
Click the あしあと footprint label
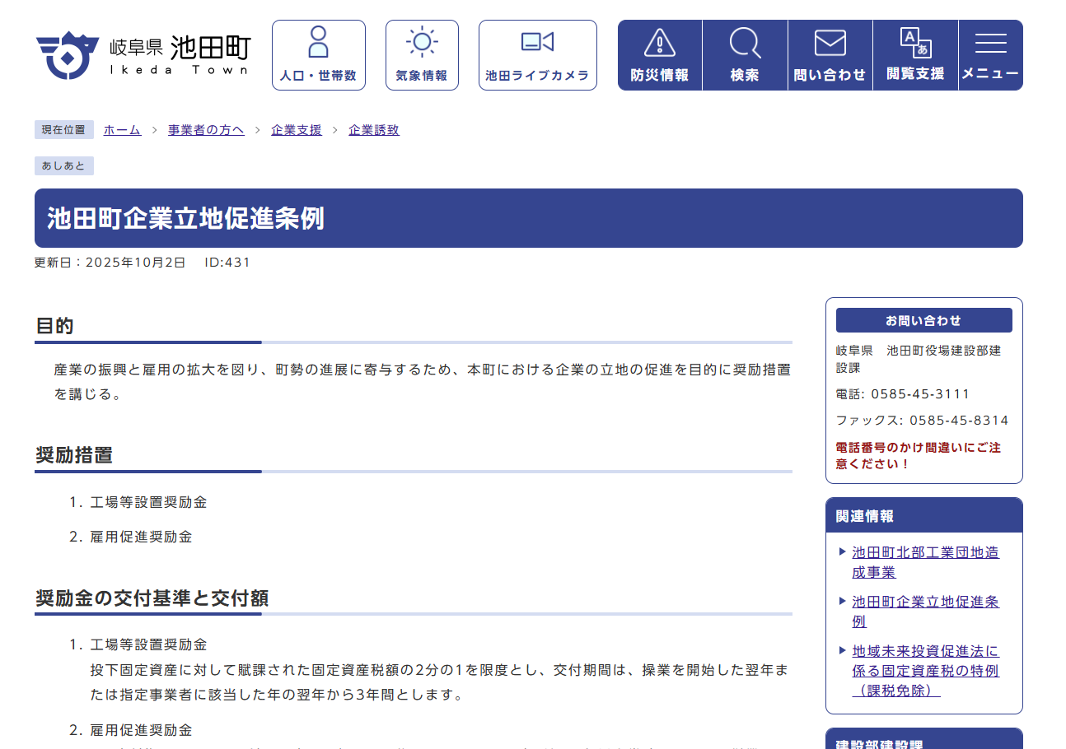[64, 165]
